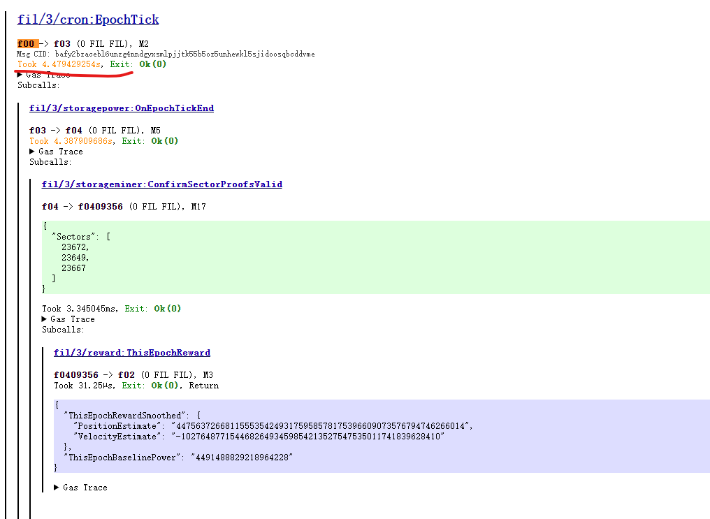Open the fil/3/reward:ThisEpochReward link
The height and width of the screenshot is (519, 710).
coord(132,353)
